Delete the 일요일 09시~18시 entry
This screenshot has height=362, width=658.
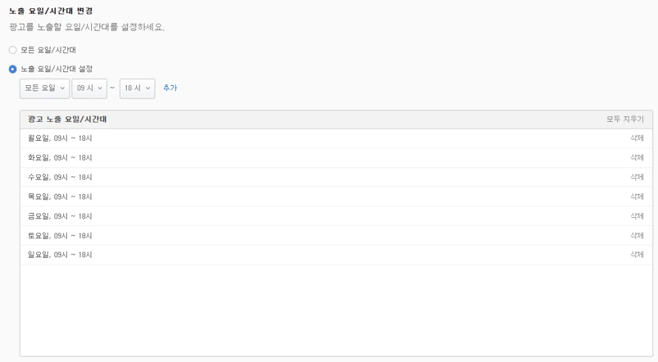tap(637, 254)
